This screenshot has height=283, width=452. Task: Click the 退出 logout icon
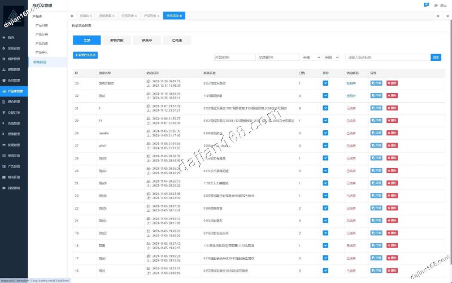[436, 5]
